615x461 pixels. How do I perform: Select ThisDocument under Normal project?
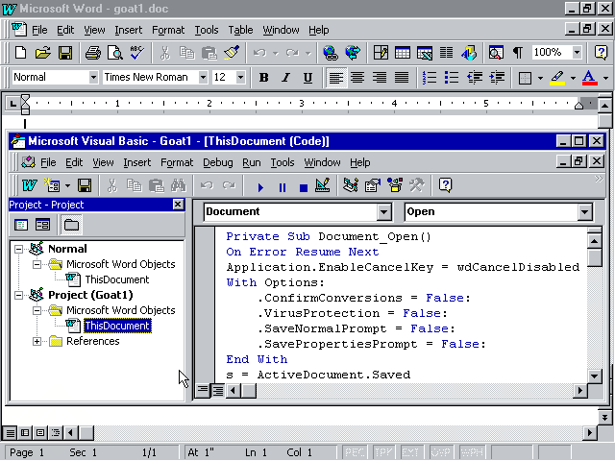(117, 279)
